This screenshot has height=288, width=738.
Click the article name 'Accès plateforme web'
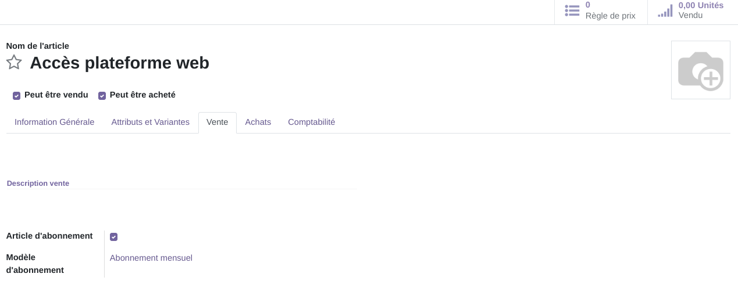pos(120,63)
